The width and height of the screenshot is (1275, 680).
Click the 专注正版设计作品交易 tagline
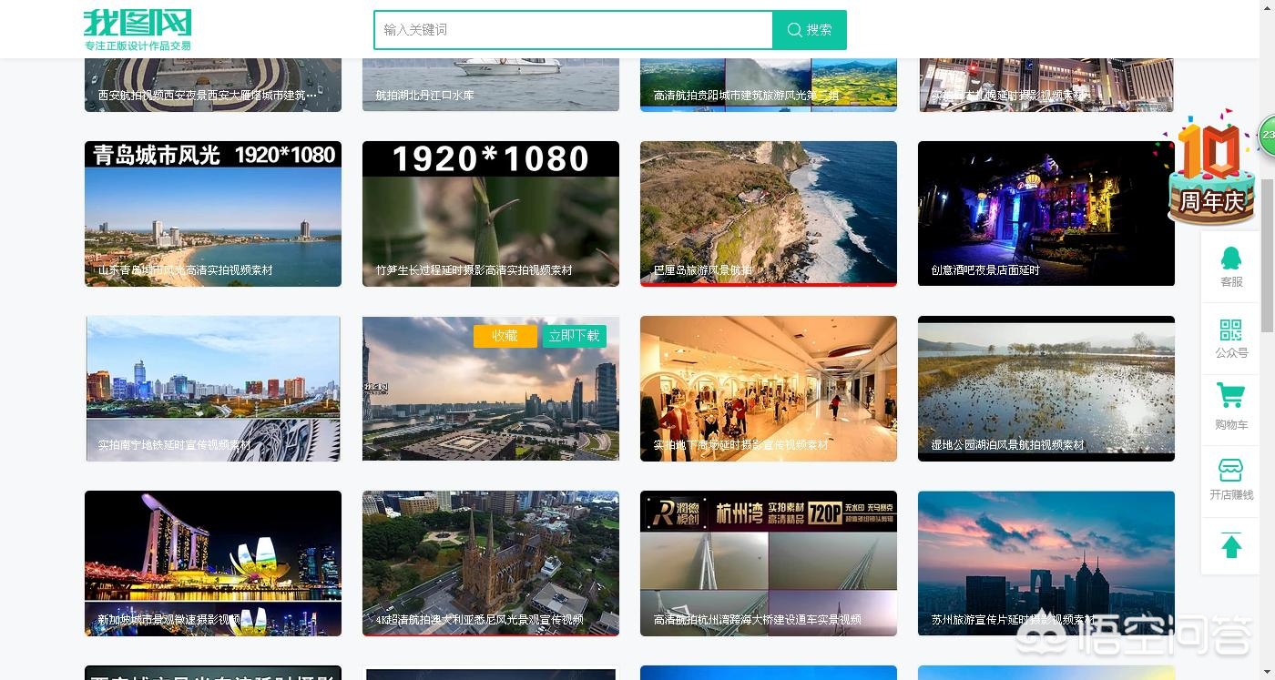coord(138,46)
